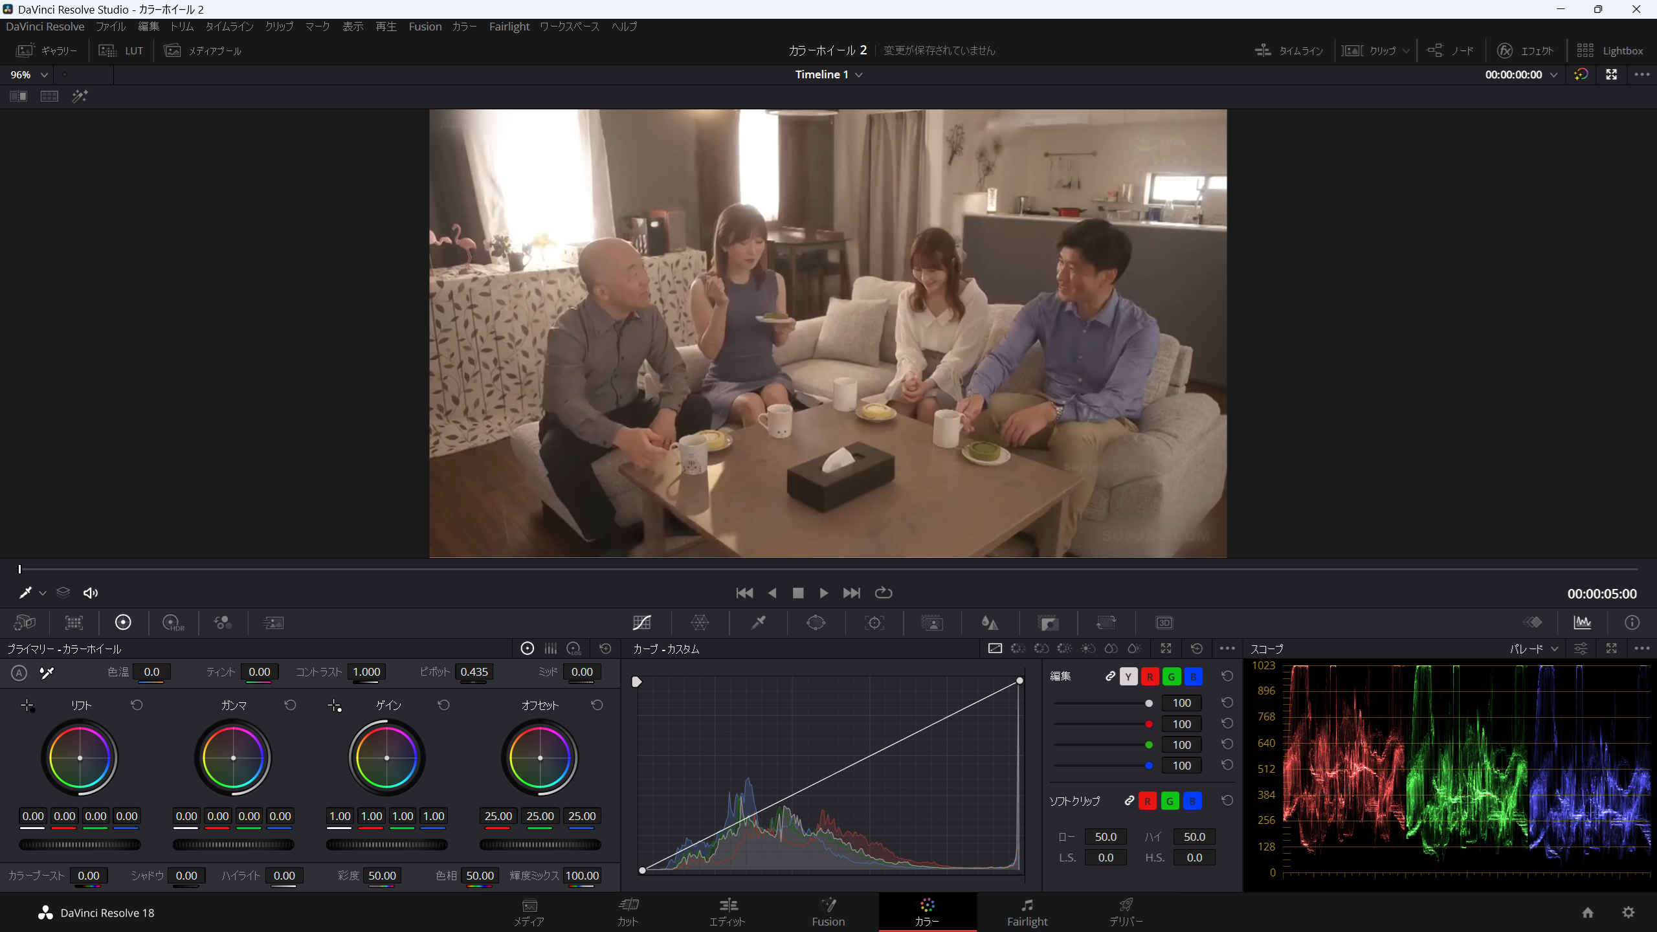
Task: Switch to the Fusion page tab
Action: pos(828,913)
